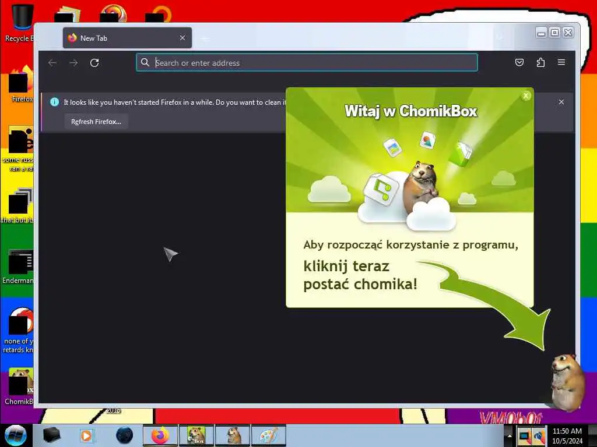
Task: Click the dark globe taskbar icon
Action: coord(124,435)
